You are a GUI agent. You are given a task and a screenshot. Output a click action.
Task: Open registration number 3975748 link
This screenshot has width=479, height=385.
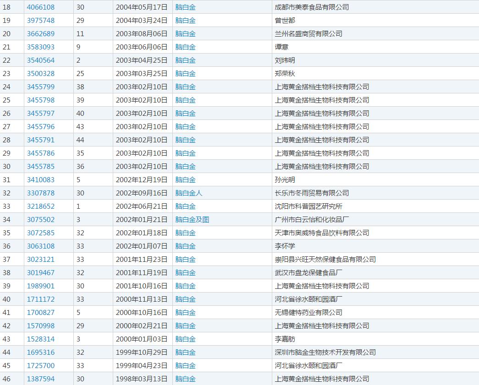tap(41, 21)
